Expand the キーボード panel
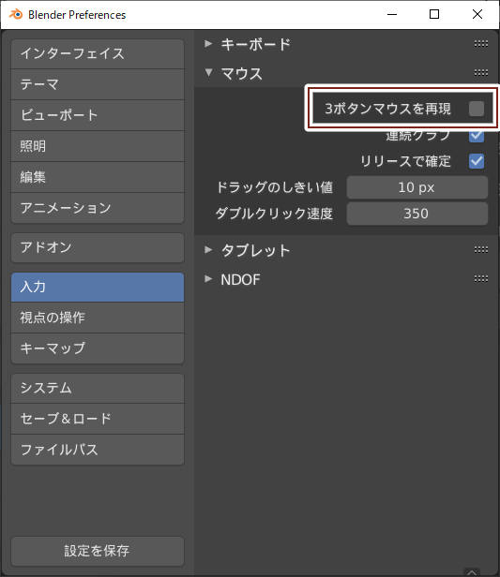Screen dimensions: 500x577 [x=208, y=44]
